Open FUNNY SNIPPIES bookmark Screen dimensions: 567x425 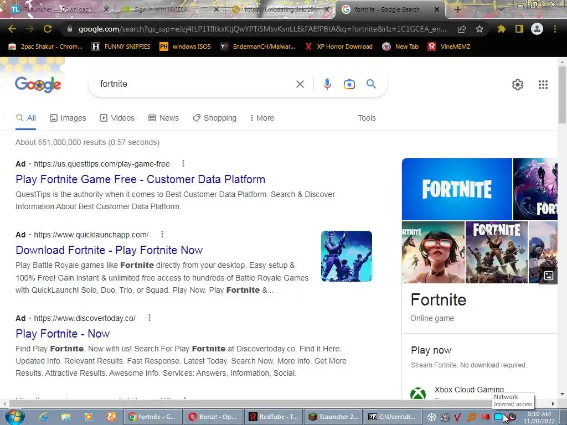tap(121, 46)
